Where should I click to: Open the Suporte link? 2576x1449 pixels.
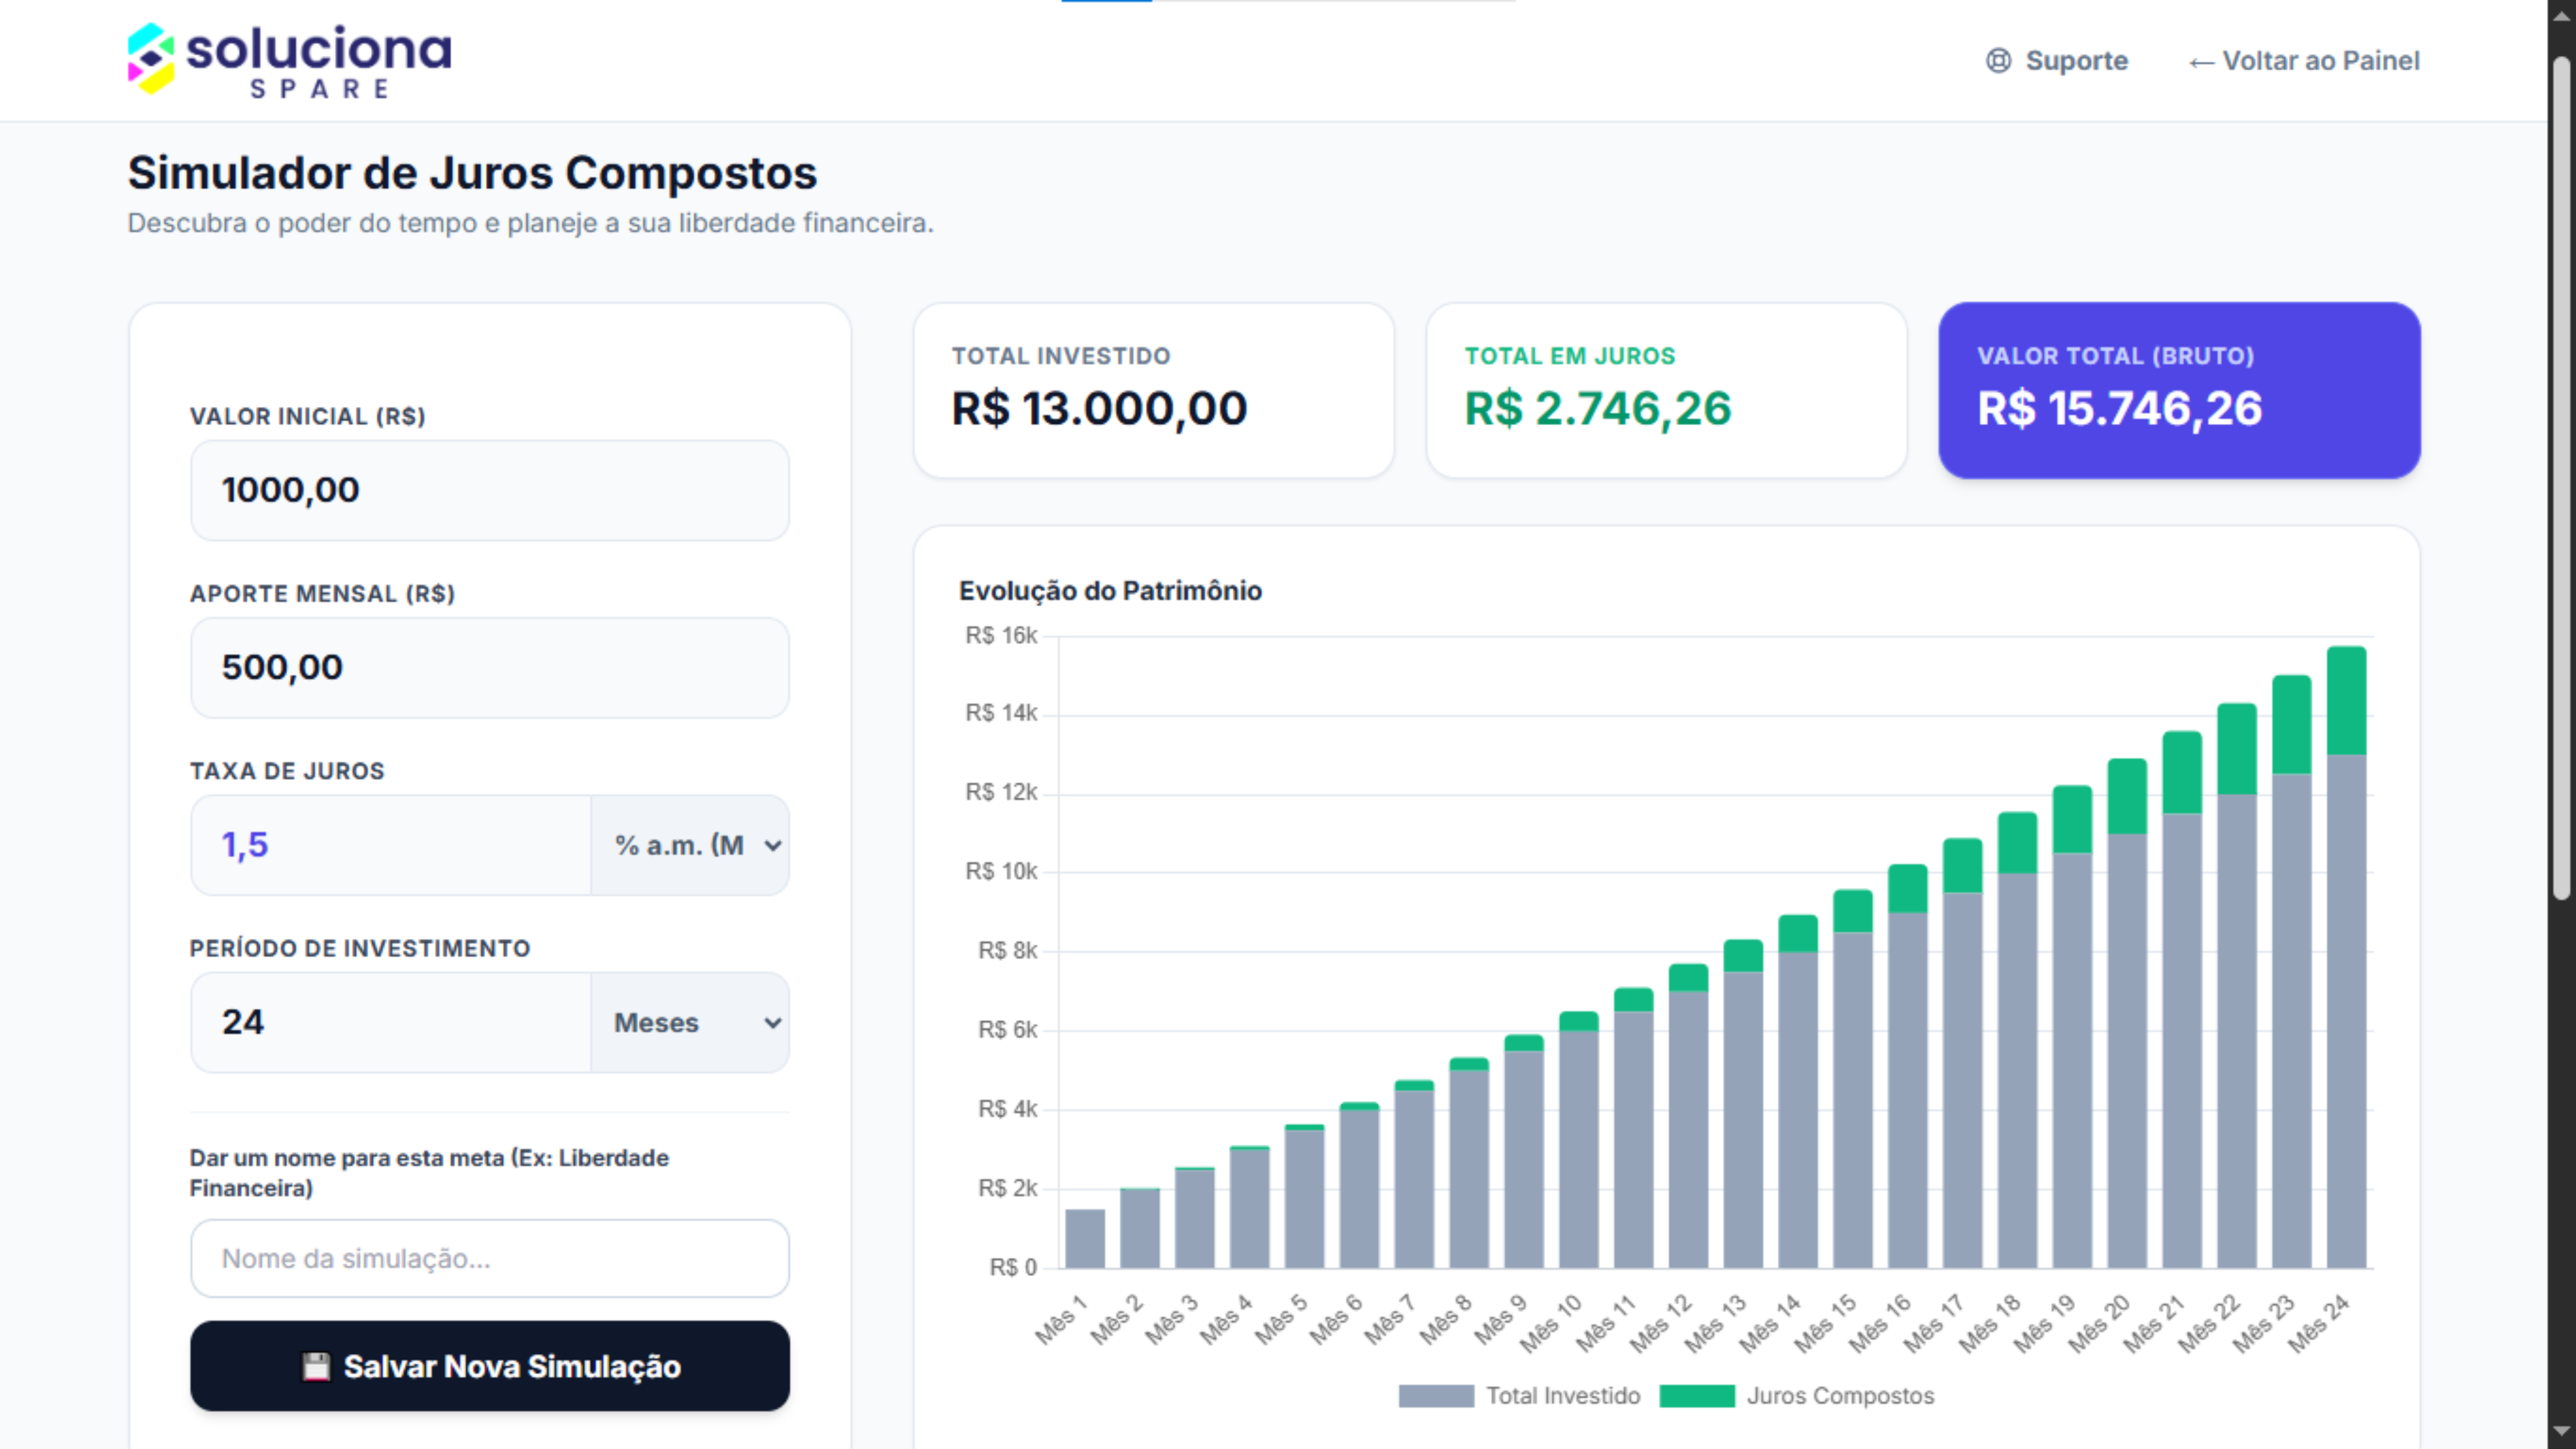[x=2076, y=61]
